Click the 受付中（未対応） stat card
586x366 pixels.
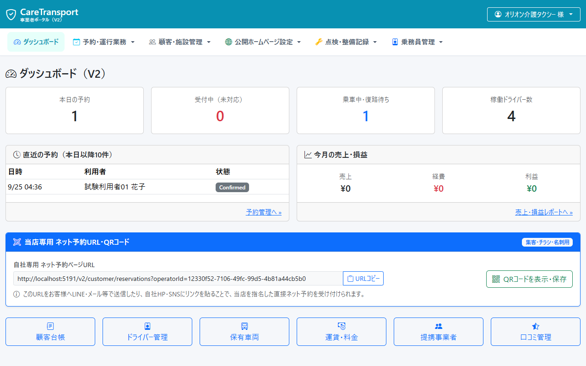[x=220, y=111]
